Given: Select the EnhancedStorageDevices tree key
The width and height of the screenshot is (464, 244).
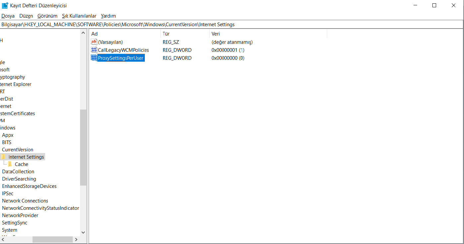Looking at the screenshot, I should click(29, 186).
